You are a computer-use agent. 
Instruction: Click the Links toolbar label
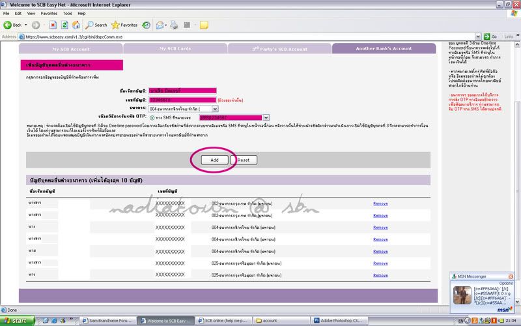point(509,37)
